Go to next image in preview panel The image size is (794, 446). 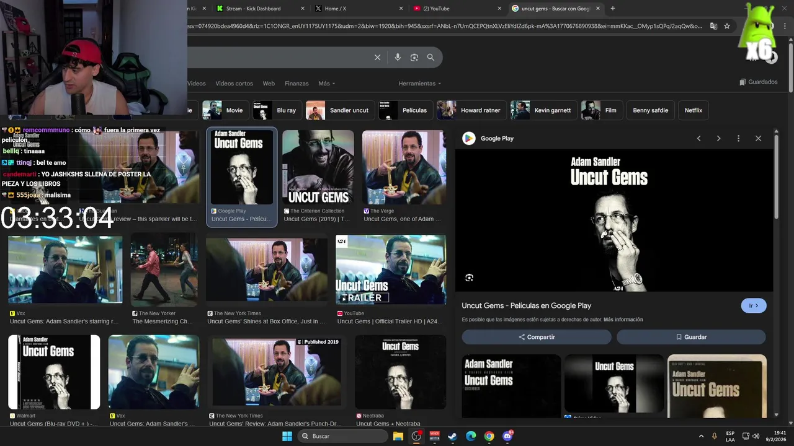pos(718,138)
